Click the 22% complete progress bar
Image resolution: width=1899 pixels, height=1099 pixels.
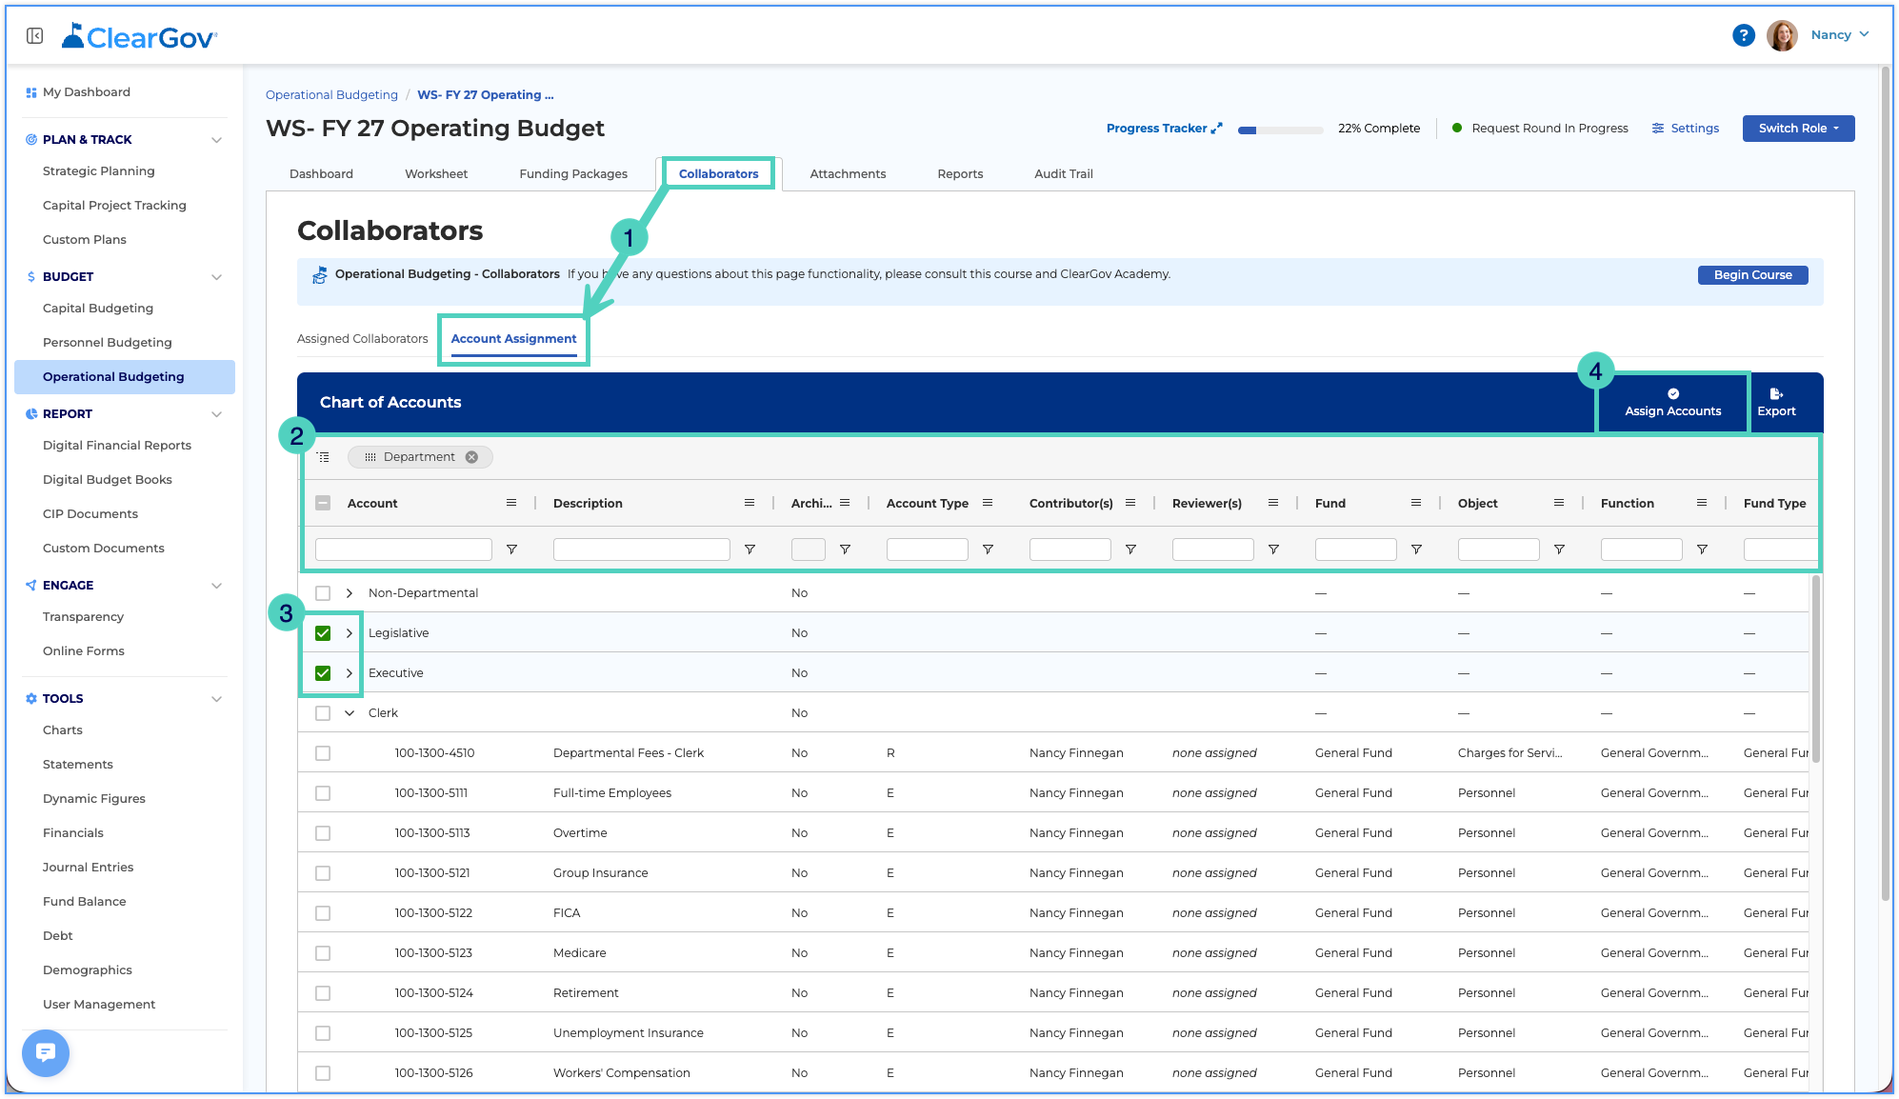pos(1280,130)
